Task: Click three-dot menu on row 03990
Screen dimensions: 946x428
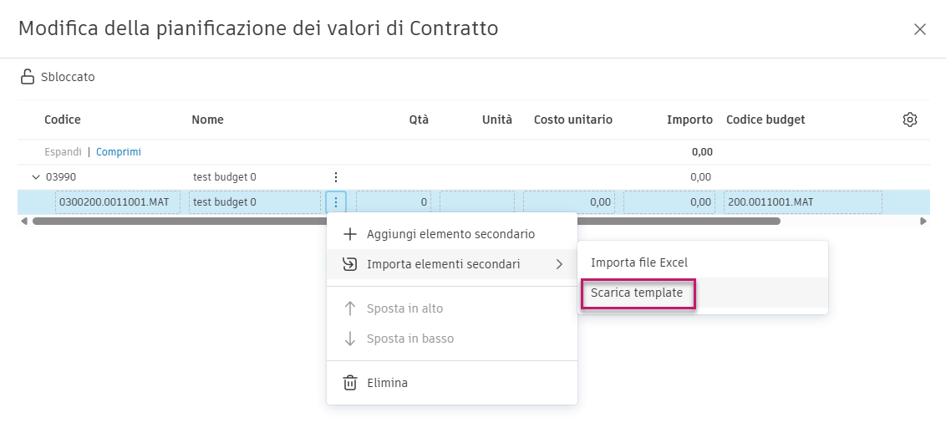Action: [x=335, y=177]
